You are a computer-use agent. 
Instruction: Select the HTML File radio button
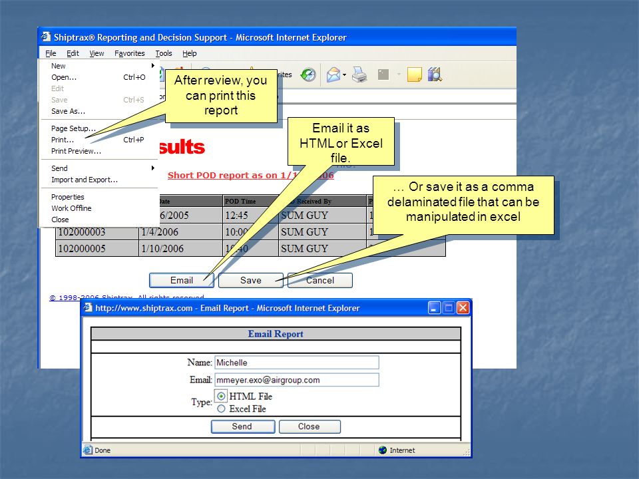click(221, 397)
